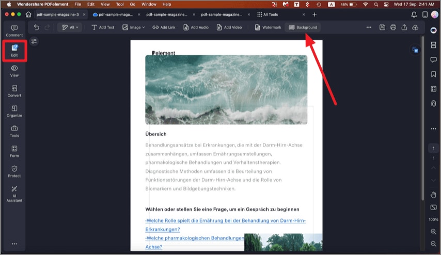Click the page number field showing 1

pyautogui.click(x=433, y=148)
